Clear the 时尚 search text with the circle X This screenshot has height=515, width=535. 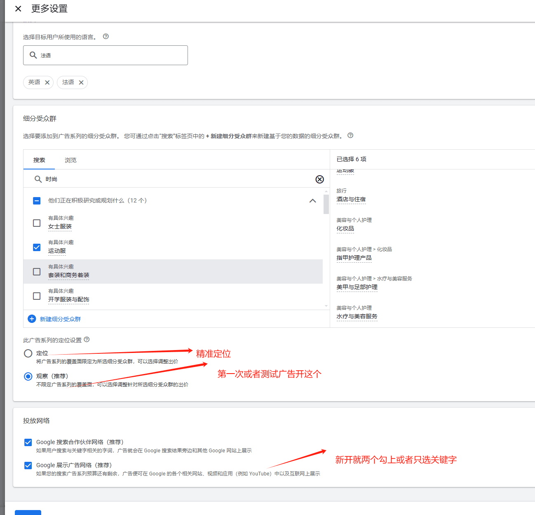point(319,179)
